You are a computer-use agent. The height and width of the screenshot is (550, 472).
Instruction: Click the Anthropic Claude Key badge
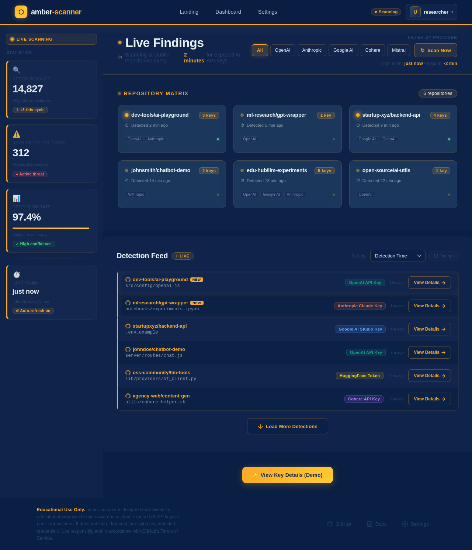[x=360, y=306]
